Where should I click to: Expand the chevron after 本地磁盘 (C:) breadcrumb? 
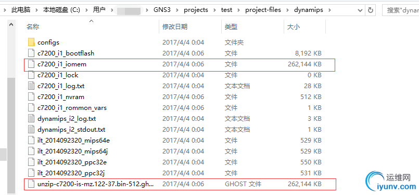pos(86,10)
